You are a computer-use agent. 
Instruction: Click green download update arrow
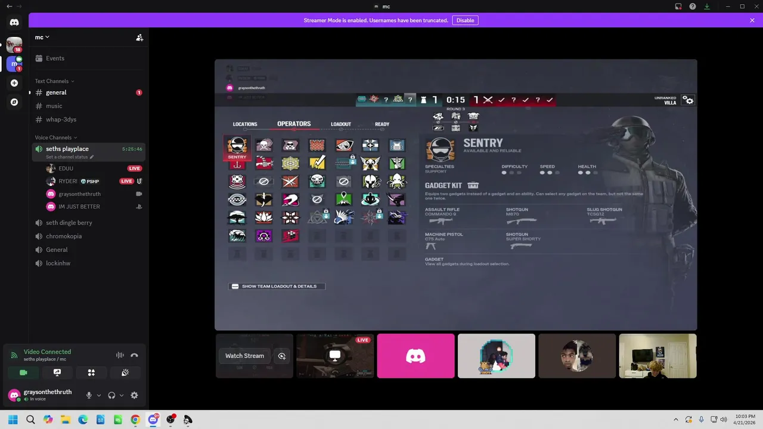707,7
